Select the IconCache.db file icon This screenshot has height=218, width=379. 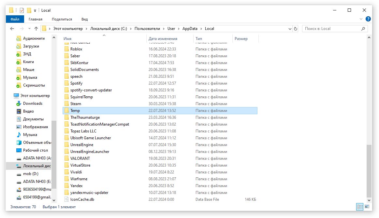[66, 199]
